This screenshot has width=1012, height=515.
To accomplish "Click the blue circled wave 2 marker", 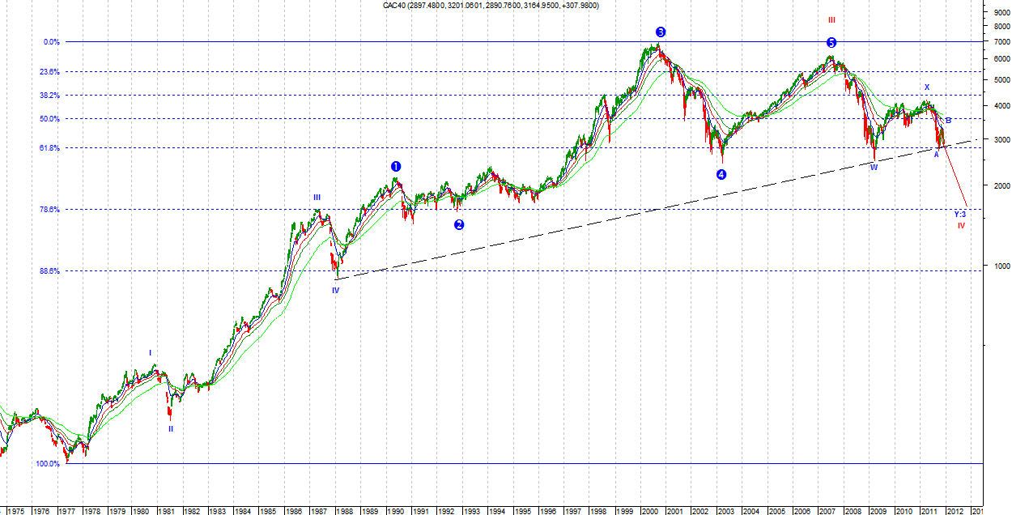I will 459,225.
